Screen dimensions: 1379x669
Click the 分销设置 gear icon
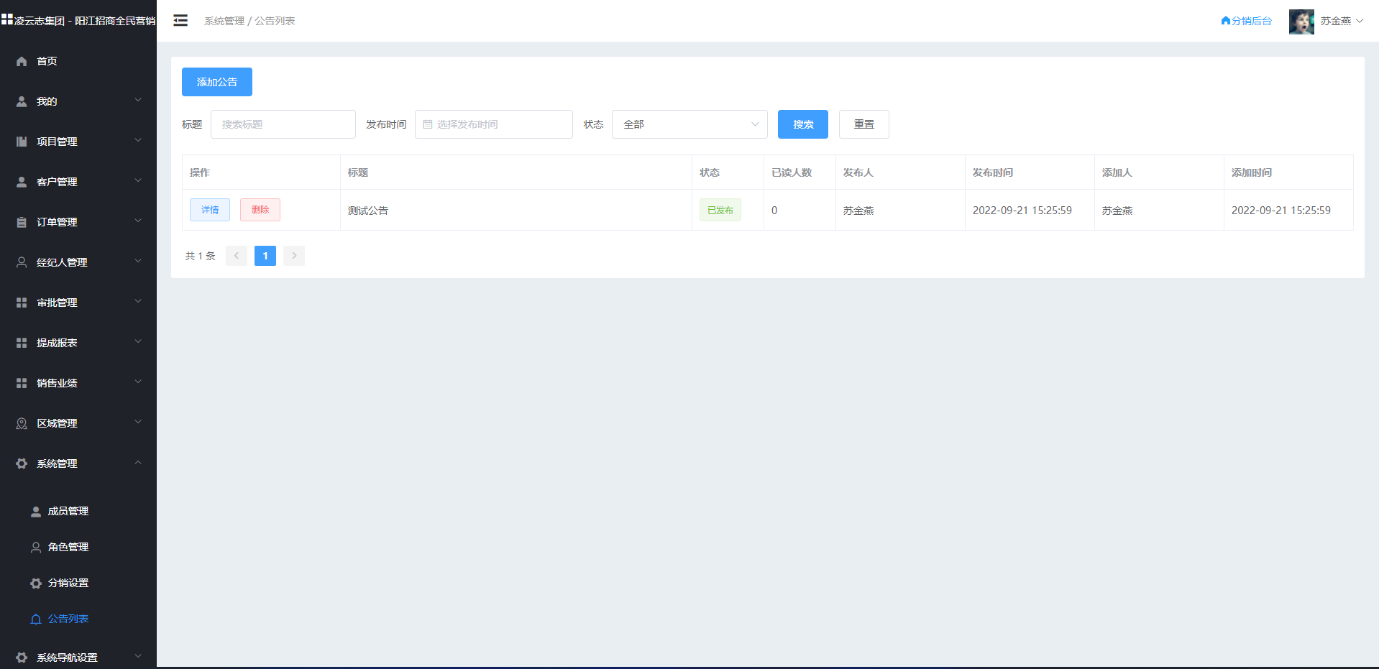click(x=36, y=583)
